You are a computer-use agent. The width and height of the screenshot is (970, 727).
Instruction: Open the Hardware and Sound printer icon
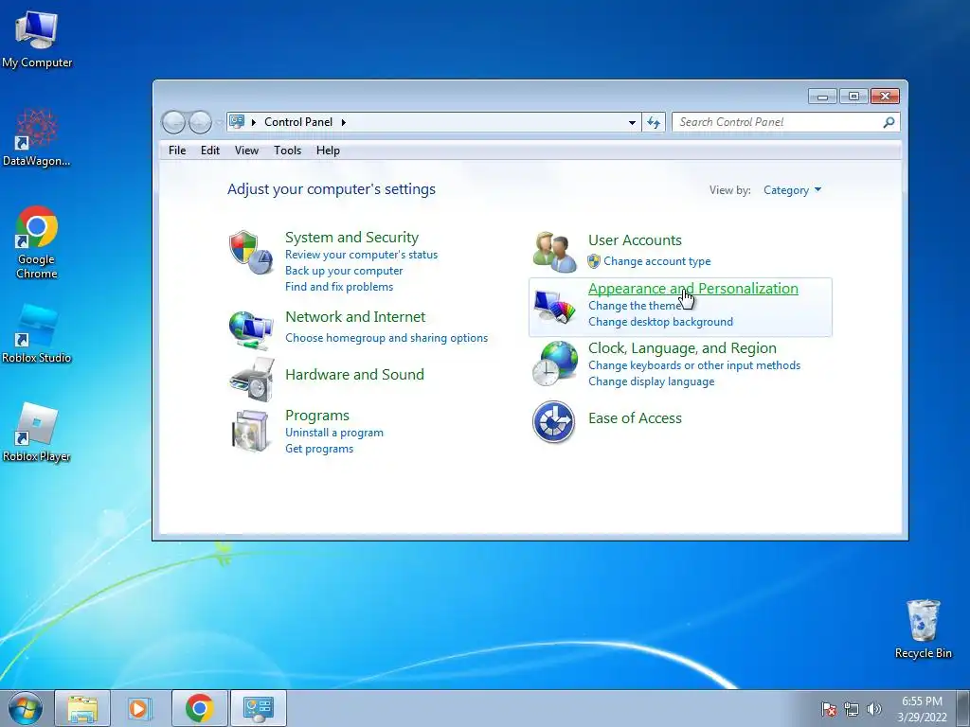tap(251, 379)
